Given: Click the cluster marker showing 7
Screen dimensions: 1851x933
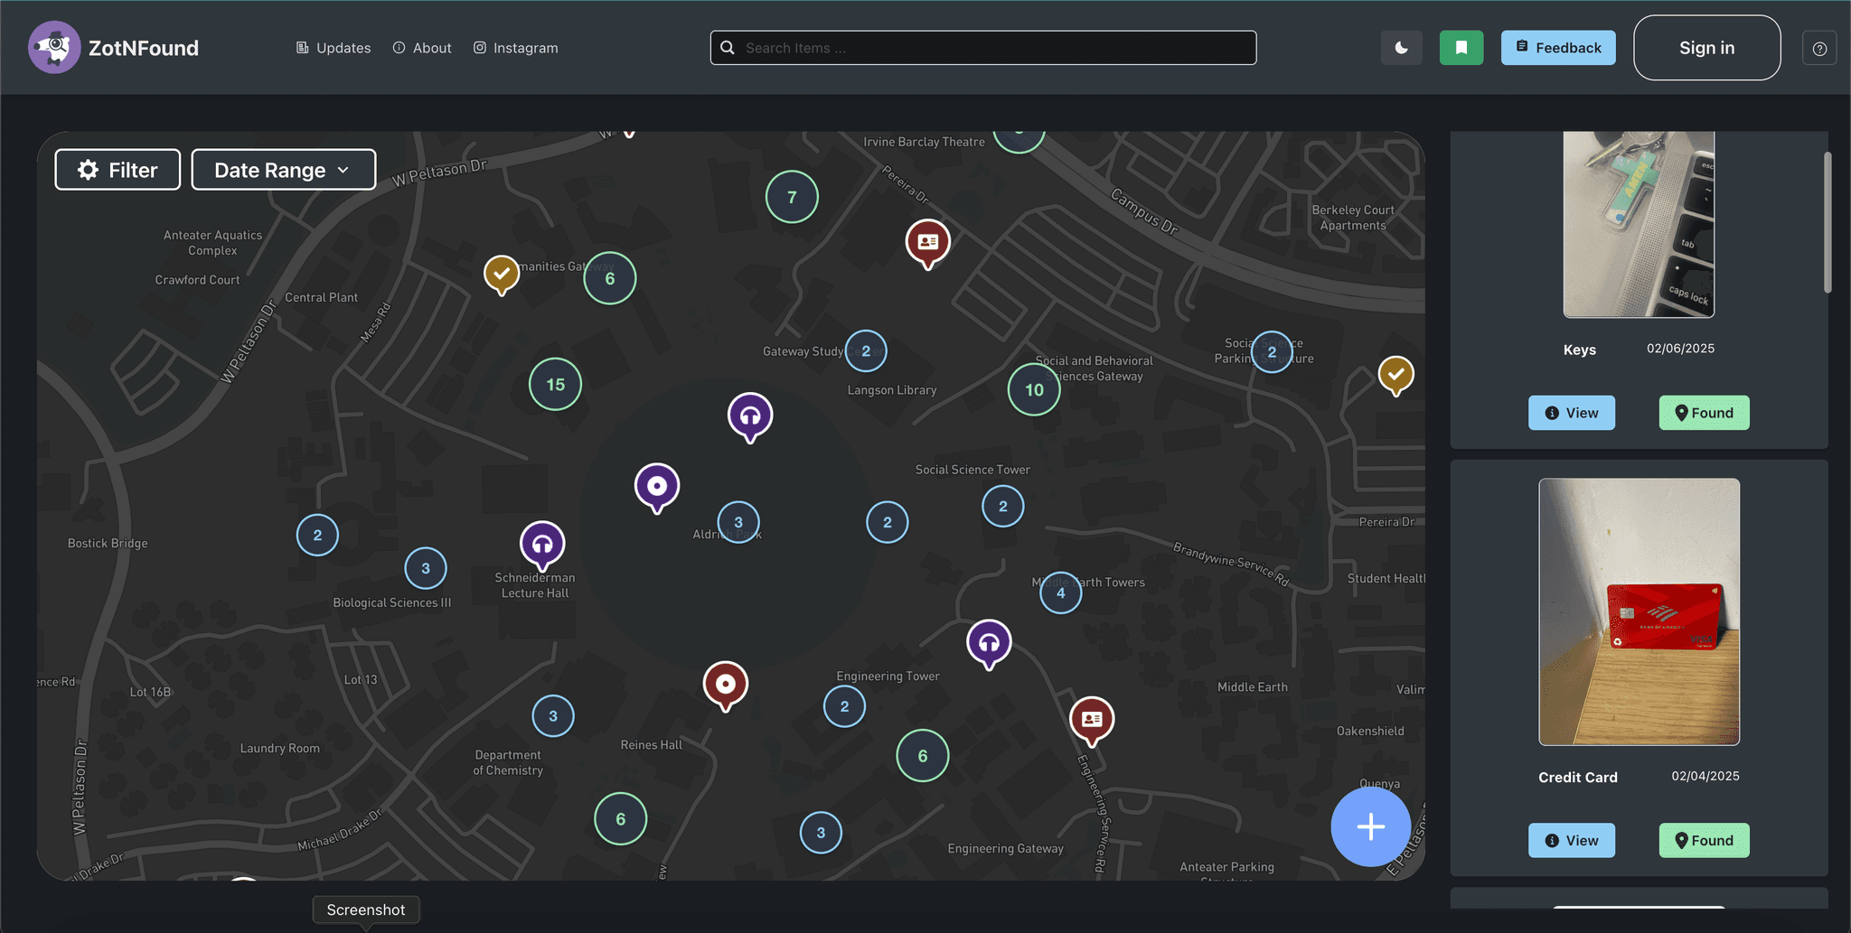Looking at the screenshot, I should click(792, 197).
